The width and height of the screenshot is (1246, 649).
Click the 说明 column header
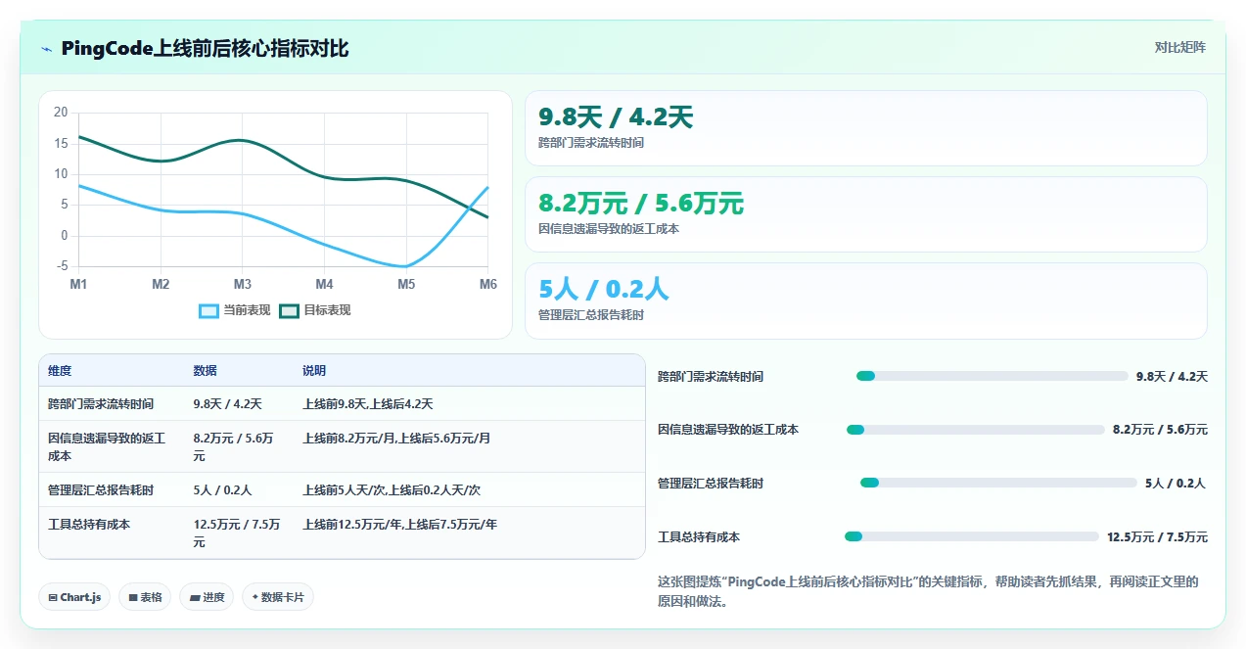314,371
